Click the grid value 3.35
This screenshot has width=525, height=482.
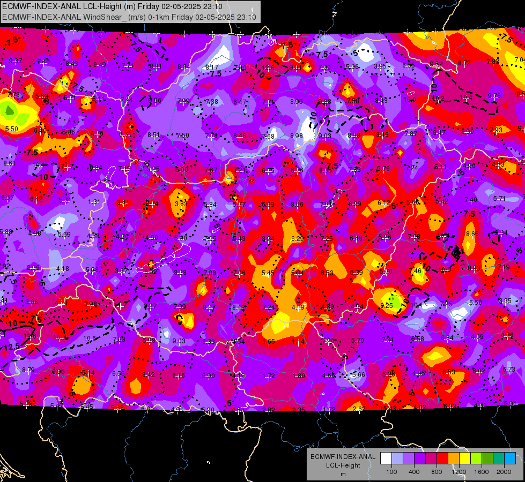tap(505, 300)
